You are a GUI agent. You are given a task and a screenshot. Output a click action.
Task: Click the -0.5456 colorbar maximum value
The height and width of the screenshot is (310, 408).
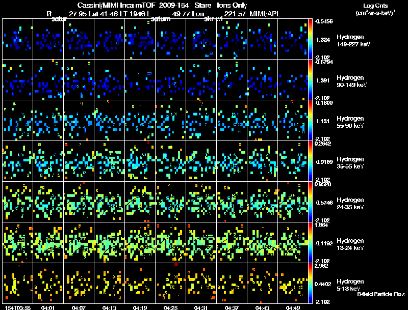[323, 21]
